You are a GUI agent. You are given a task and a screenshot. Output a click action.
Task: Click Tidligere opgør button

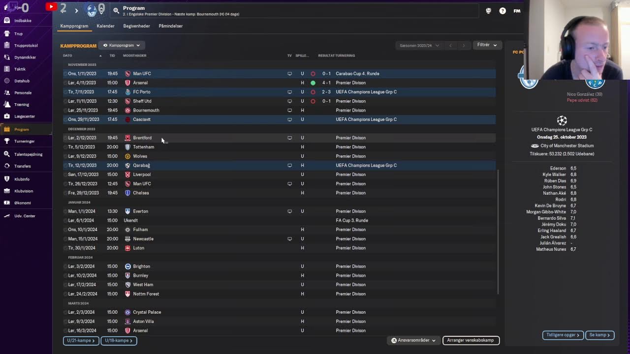tap(563, 335)
